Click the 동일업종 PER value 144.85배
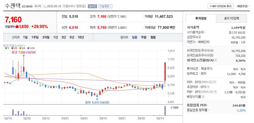The width and height of the screenshot is (254, 123). pos(239,106)
